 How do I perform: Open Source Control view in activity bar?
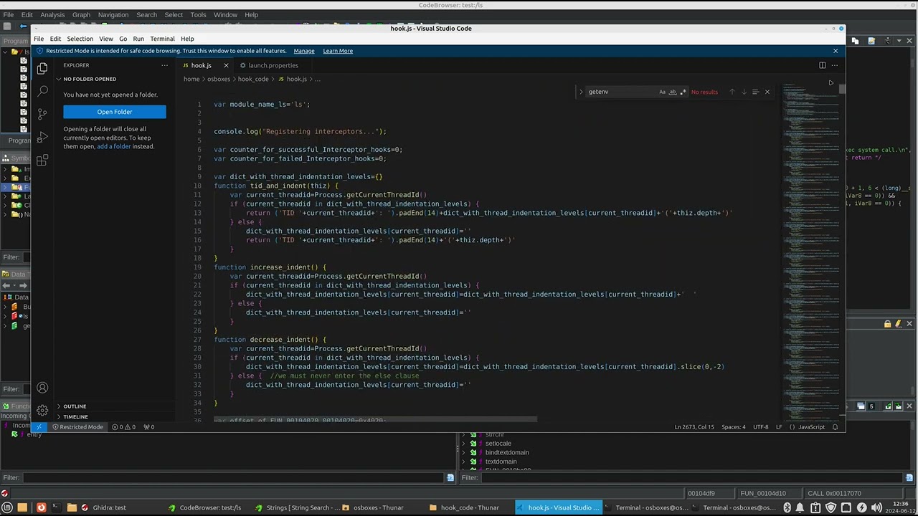pyautogui.click(x=42, y=114)
